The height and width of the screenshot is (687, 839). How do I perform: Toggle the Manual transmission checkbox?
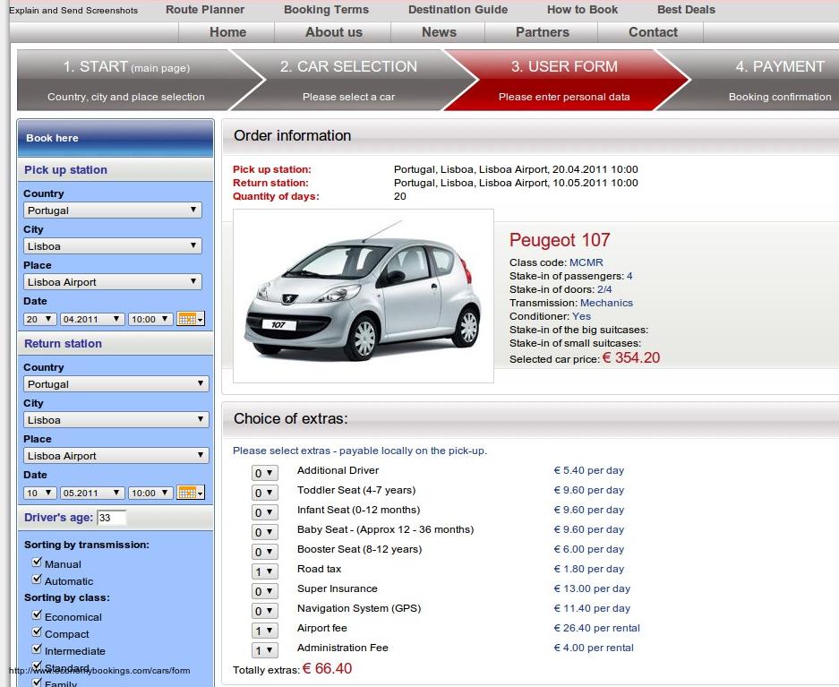(x=37, y=562)
